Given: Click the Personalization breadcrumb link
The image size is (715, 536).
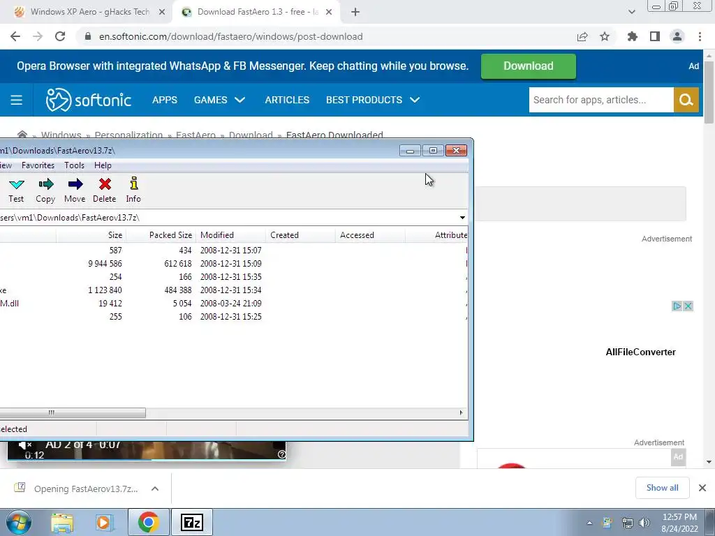Looking at the screenshot, I should pos(128,135).
